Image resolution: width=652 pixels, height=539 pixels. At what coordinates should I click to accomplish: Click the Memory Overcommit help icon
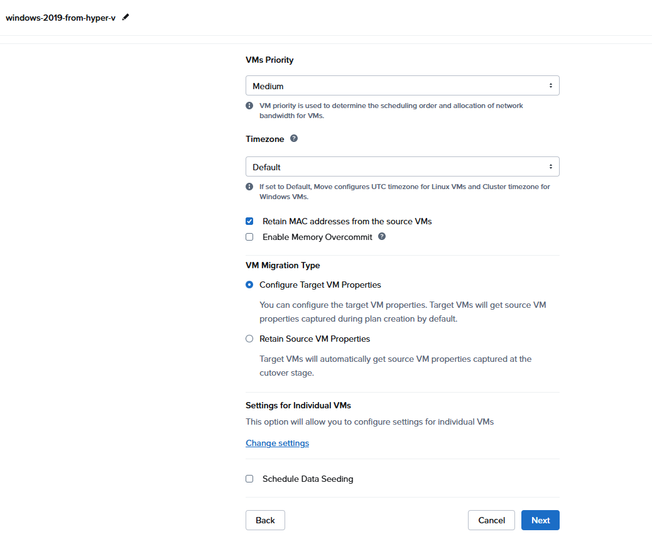point(382,237)
